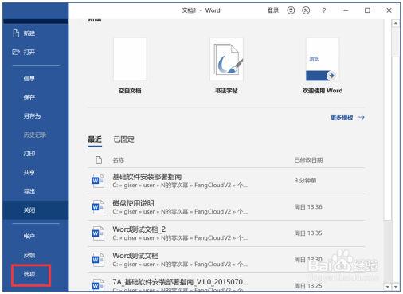Screen dimensions: 403x294
Task: Click the 打开 folder icon in sidebar
Action: pyautogui.click(x=16, y=52)
